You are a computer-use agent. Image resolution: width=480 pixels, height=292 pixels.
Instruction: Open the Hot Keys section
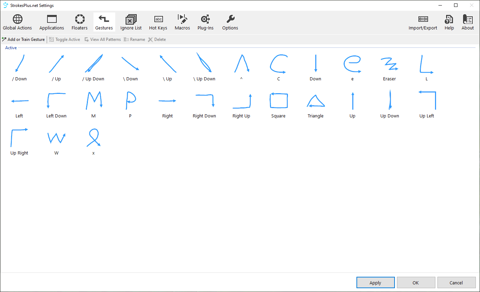click(x=158, y=22)
